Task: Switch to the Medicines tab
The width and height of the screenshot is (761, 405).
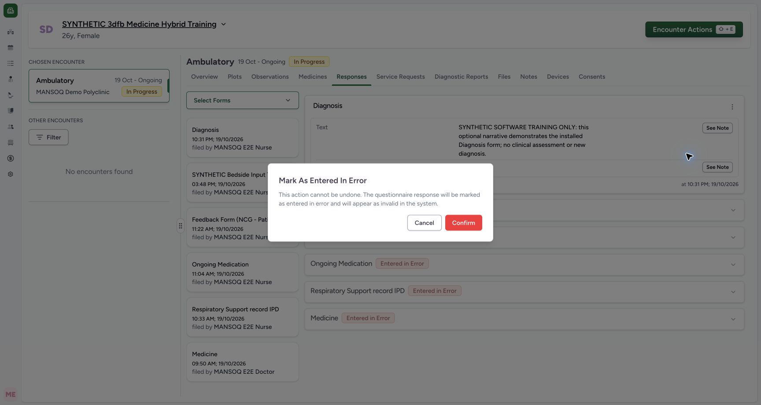Action: 313,77
